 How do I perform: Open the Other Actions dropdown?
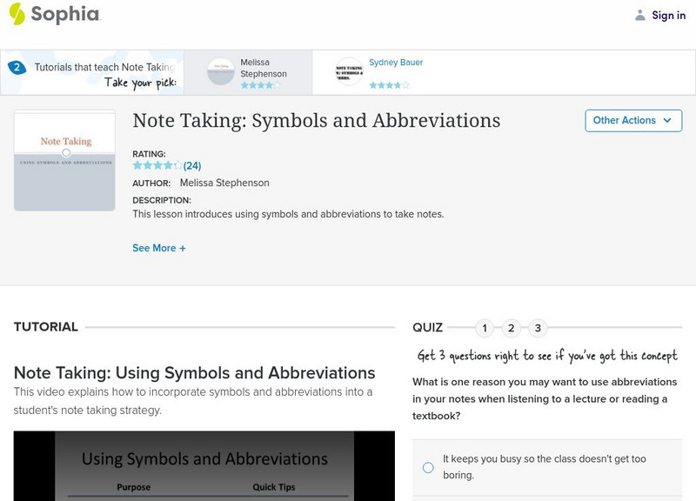(632, 121)
